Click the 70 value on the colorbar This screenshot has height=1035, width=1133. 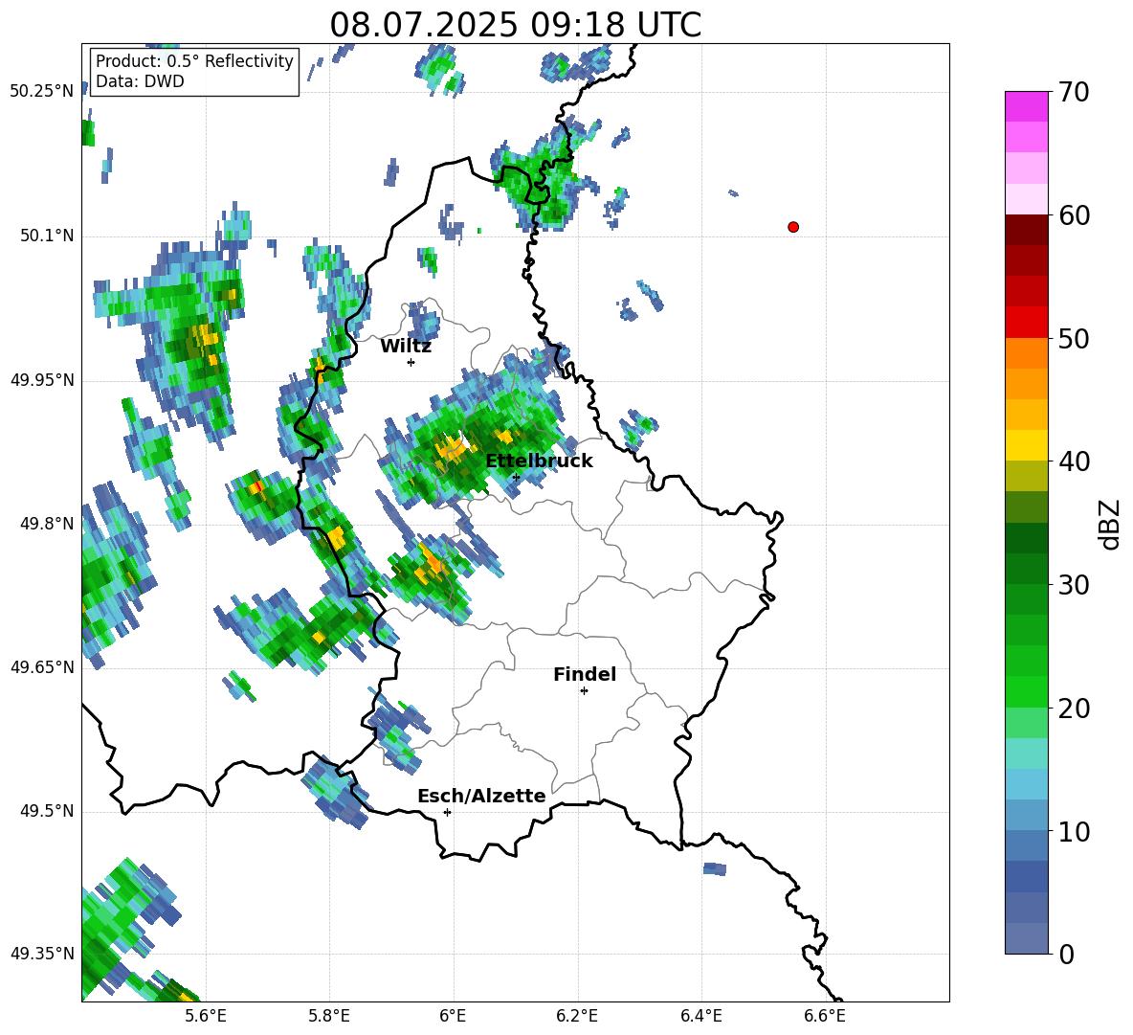1074,93
